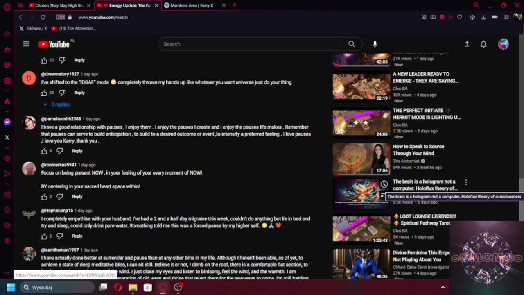Screen dimensions: 524x295
Task: Open the Pinboards edit icon in toolbar
Action: click(x=424, y=17)
